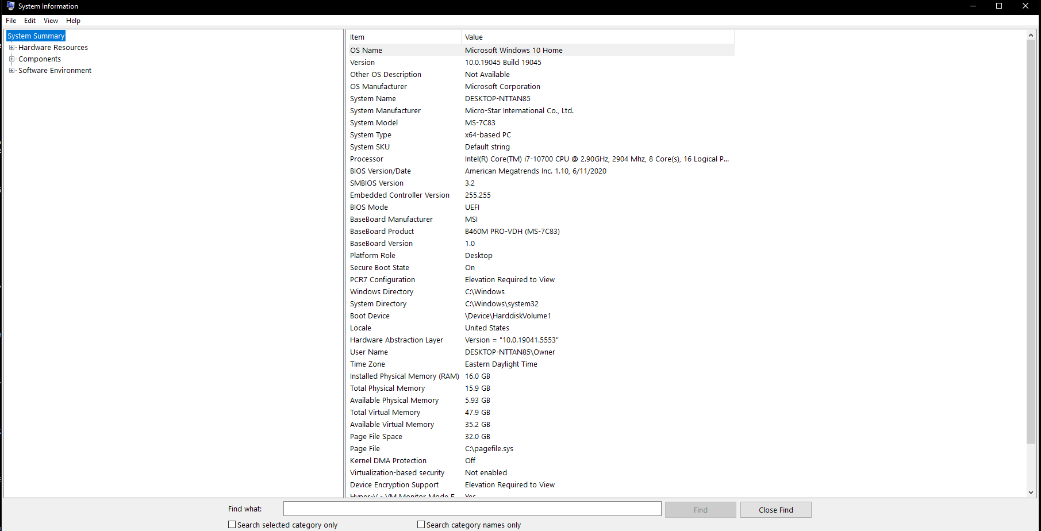Image resolution: width=1041 pixels, height=531 pixels.
Task: Click the Find button
Action: (700, 510)
